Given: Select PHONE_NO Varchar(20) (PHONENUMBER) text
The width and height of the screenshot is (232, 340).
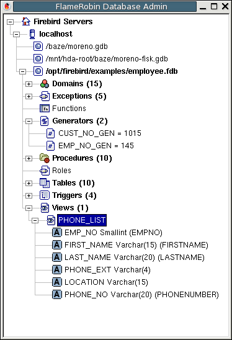Looking at the screenshot, I should (141, 295).
